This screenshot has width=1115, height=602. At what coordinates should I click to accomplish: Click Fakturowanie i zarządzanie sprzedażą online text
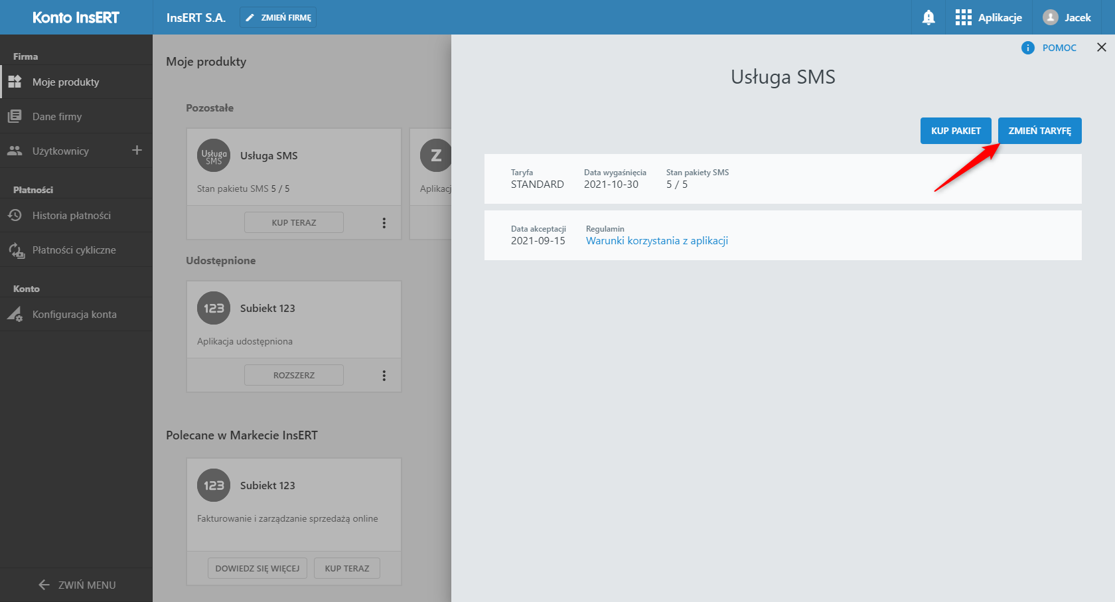coord(287,518)
